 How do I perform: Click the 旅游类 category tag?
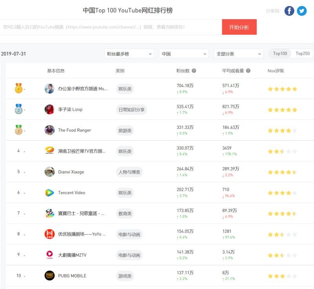[x=125, y=130]
